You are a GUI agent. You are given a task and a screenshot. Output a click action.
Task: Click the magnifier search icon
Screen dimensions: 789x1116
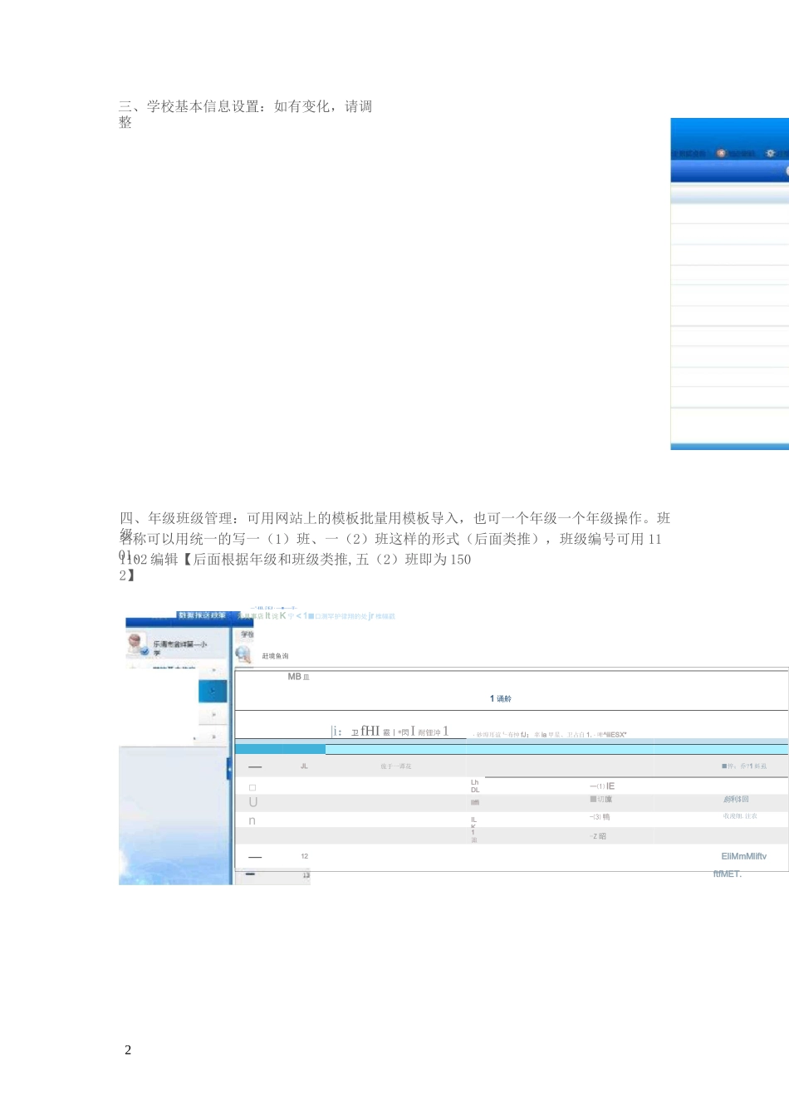(243, 655)
